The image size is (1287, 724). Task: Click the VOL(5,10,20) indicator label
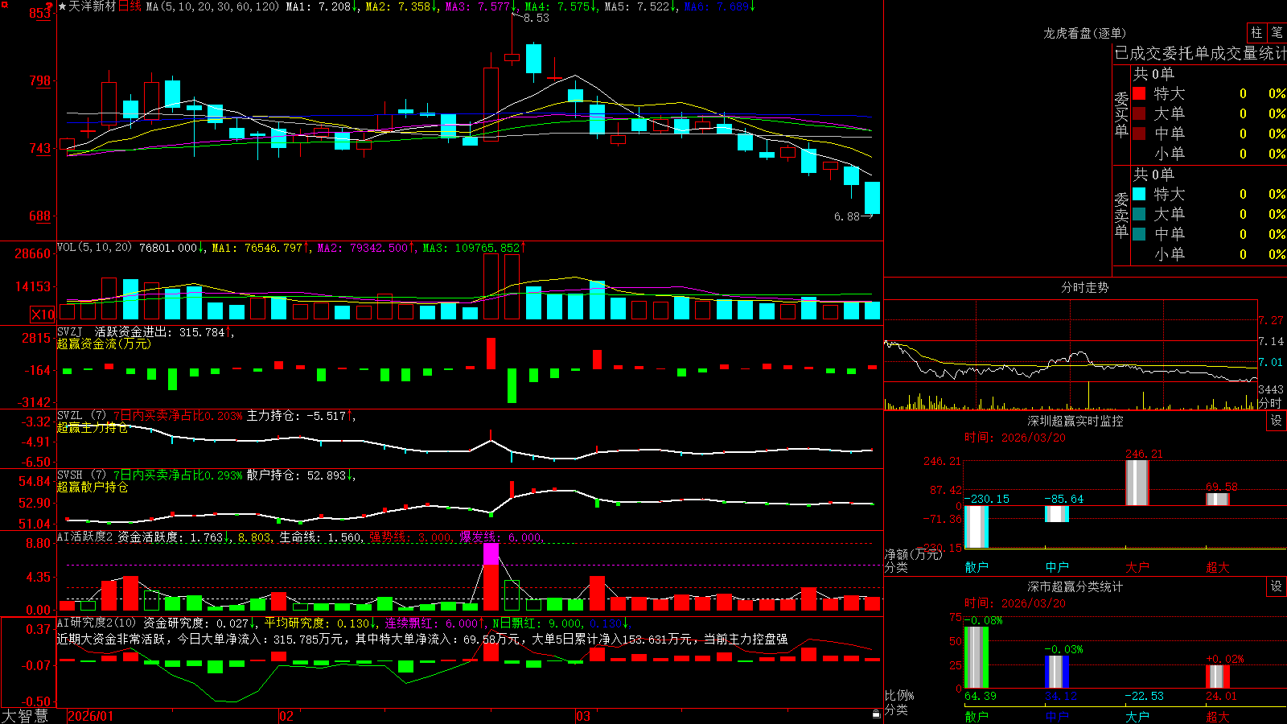click(94, 247)
